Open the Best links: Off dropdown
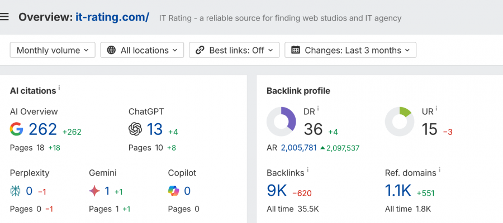Viewport: 503px width, 223px height. pyautogui.click(x=234, y=50)
